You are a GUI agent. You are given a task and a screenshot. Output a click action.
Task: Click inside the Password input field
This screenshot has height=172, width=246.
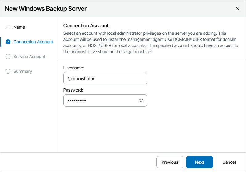[x=100, y=100]
